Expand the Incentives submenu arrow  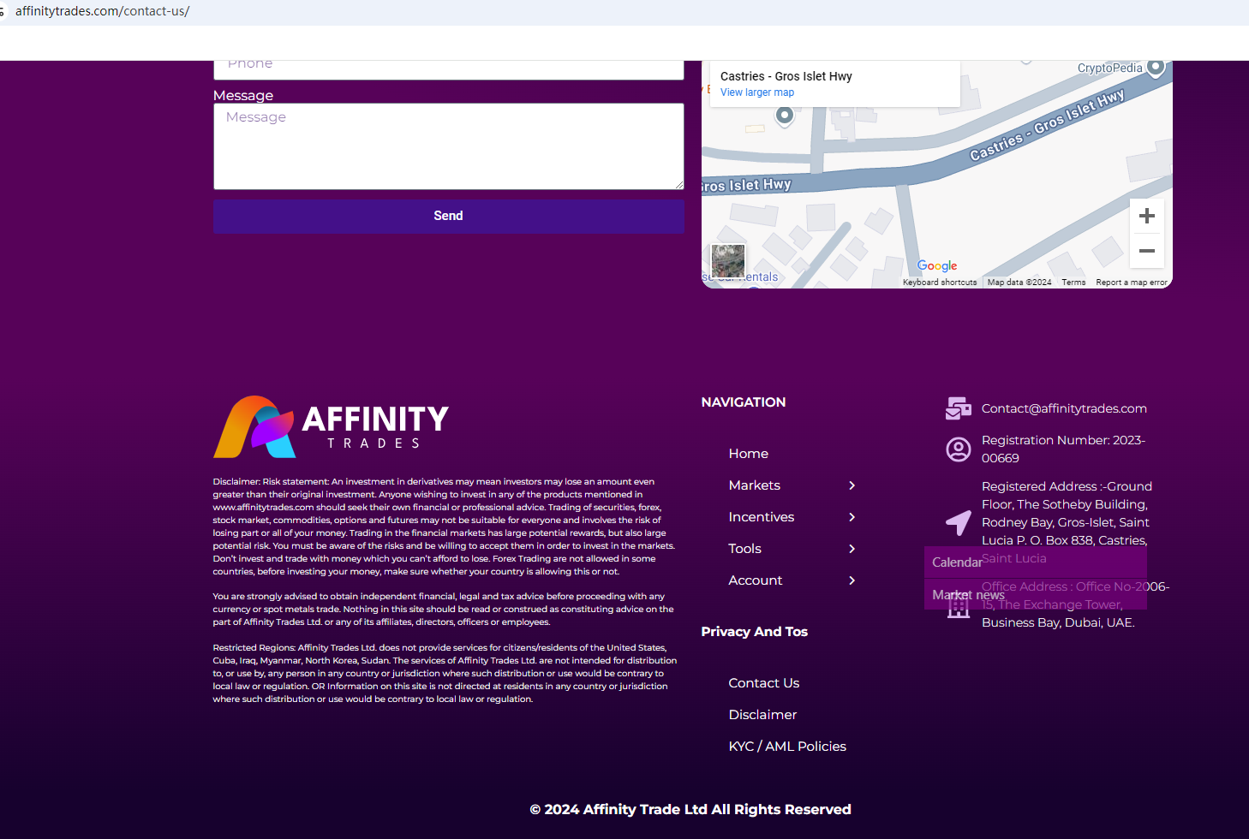(852, 517)
